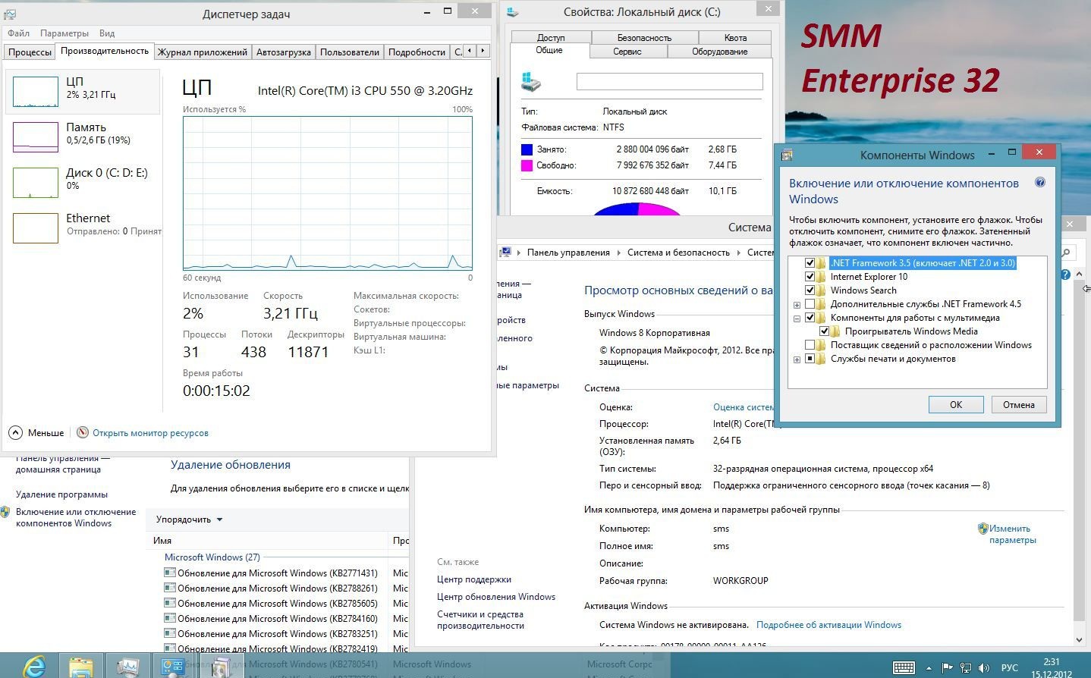
Task: Open Файл menu in Task Manager
Action: (x=18, y=33)
